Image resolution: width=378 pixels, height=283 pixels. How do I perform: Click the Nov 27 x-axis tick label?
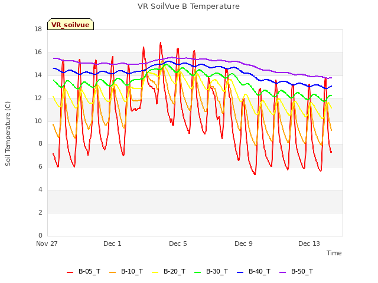click(x=47, y=243)
